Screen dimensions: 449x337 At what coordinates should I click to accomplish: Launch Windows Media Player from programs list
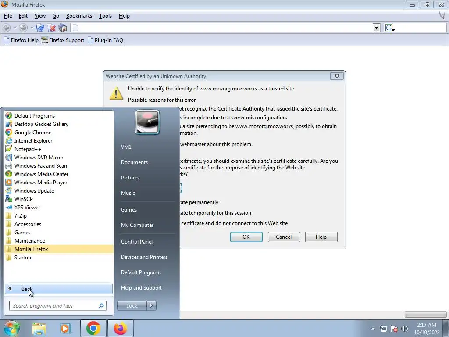click(x=59, y=182)
